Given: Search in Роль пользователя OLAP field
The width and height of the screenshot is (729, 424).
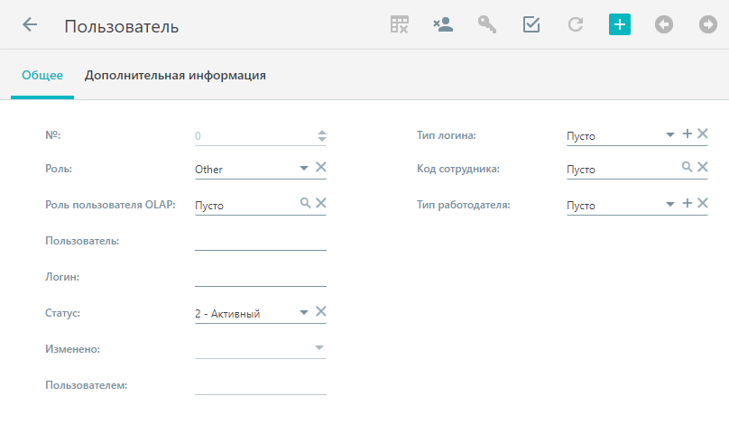Looking at the screenshot, I should [x=305, y=203].
